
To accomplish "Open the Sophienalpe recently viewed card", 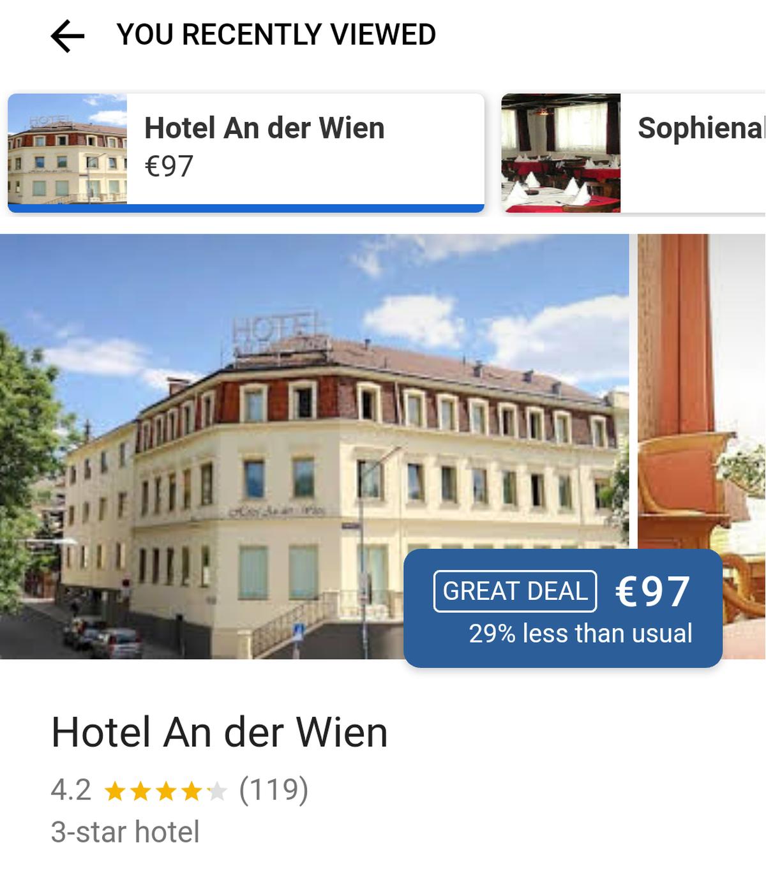I will 633,153.
